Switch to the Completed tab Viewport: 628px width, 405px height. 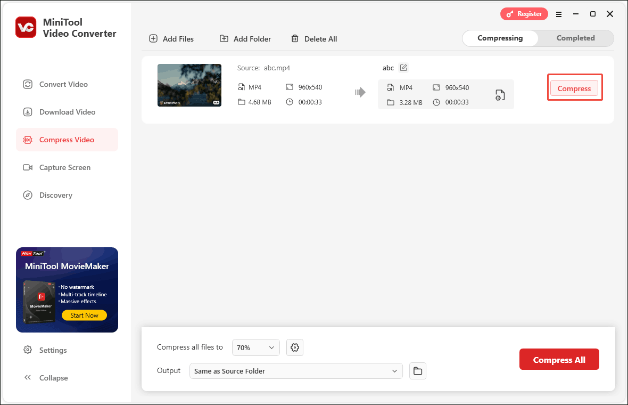(x=575, y=38)
